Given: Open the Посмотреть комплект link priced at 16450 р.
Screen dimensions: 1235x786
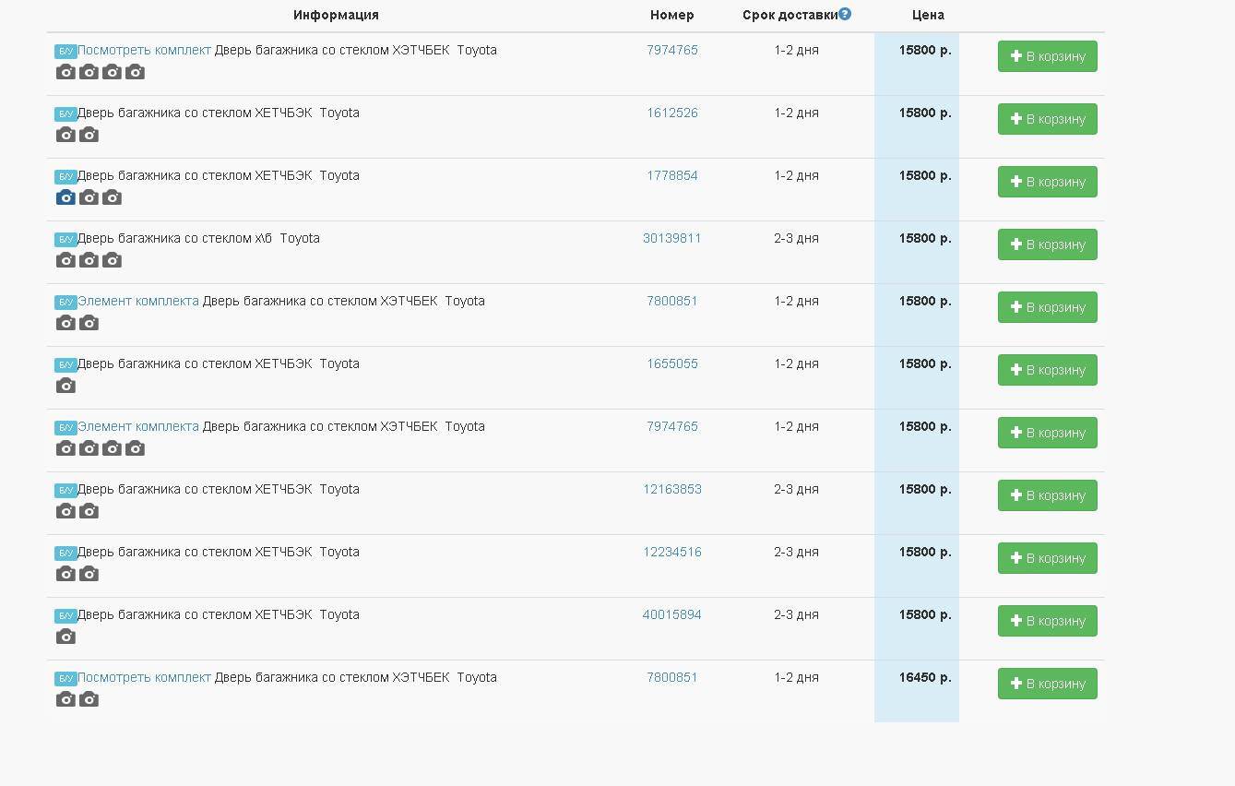Looking at the screenshot, I should (x=144, y=677).
